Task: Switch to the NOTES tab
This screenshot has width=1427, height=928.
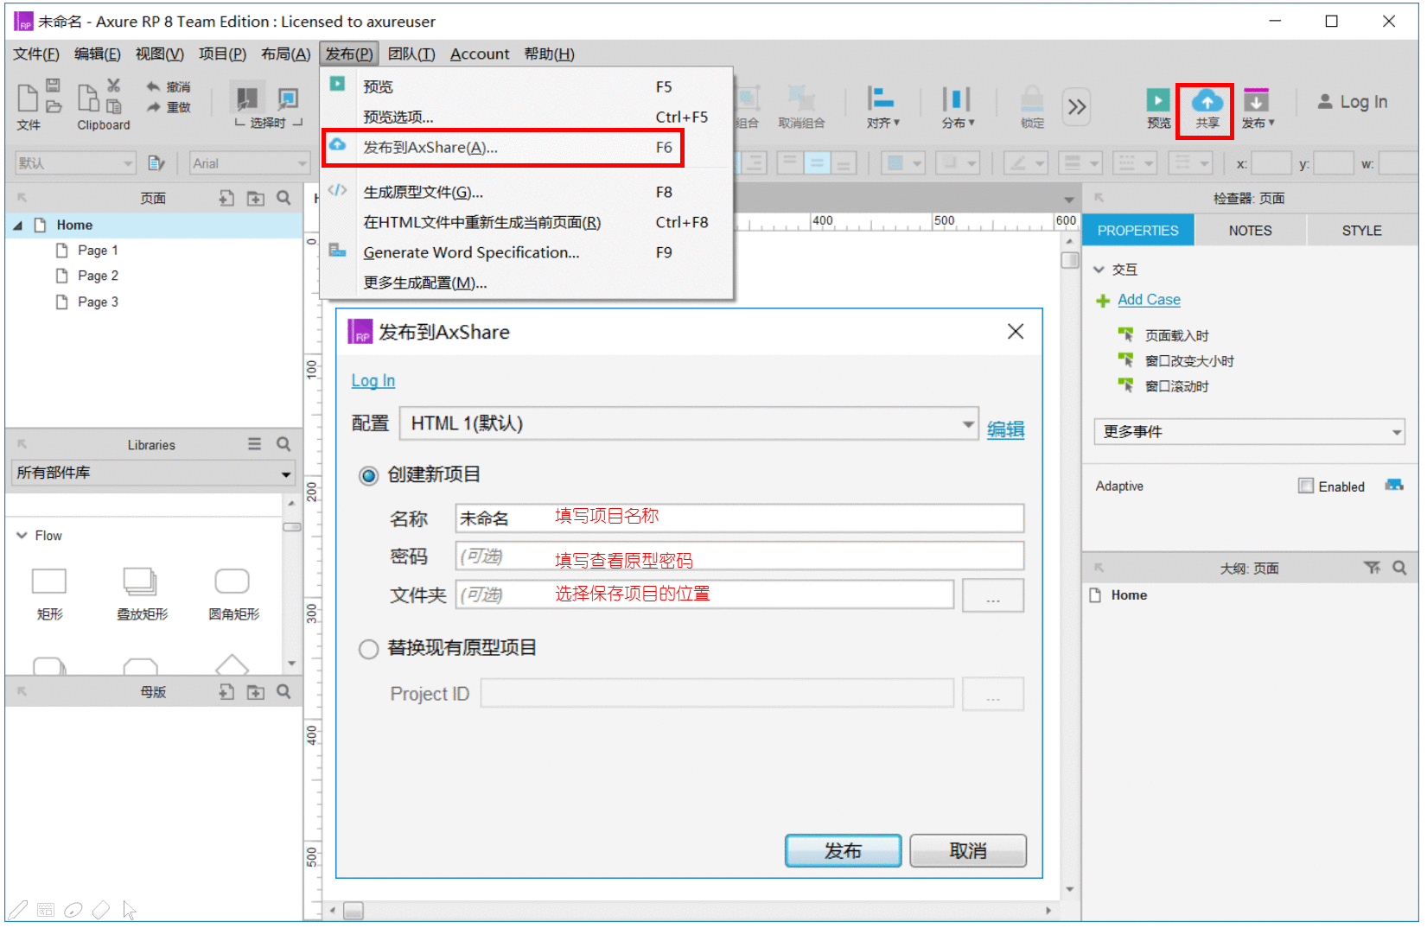Action: [1250, 231]
